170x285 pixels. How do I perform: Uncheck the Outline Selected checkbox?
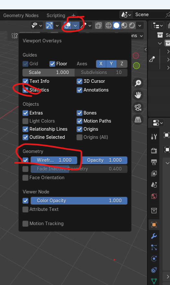coord(26,137)
